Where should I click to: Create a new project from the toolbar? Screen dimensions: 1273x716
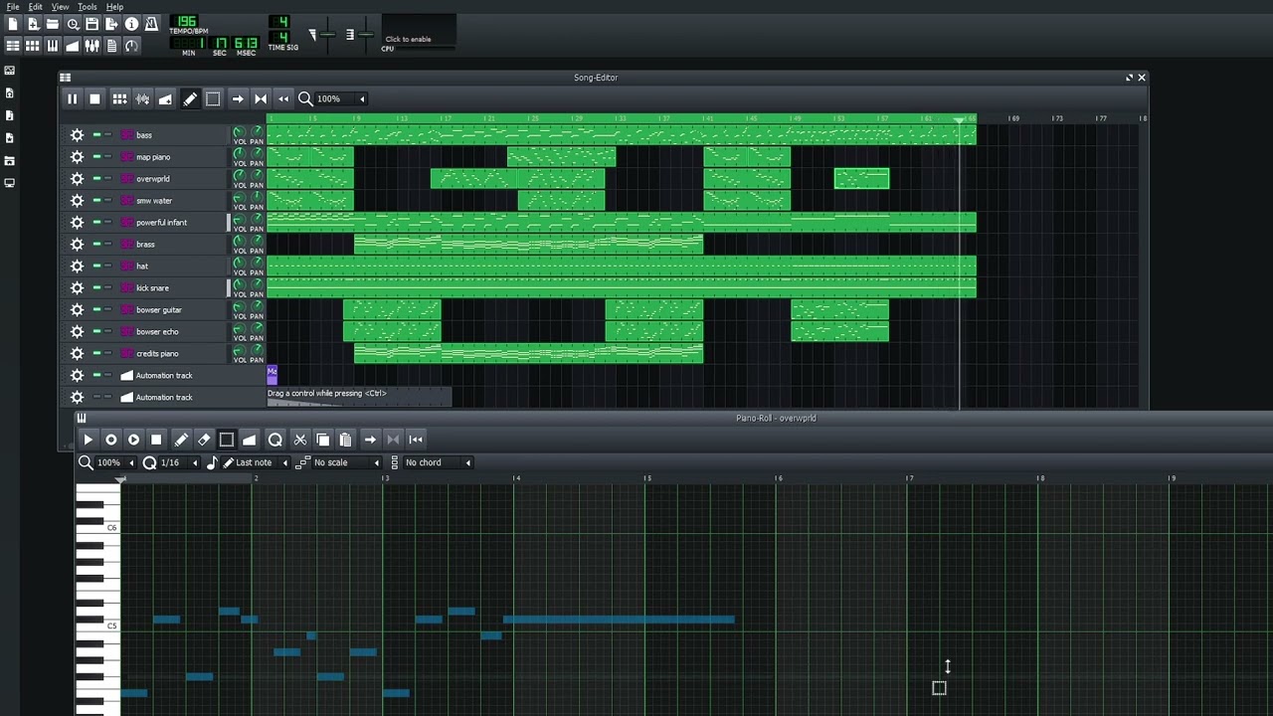[x=13, y=24]
